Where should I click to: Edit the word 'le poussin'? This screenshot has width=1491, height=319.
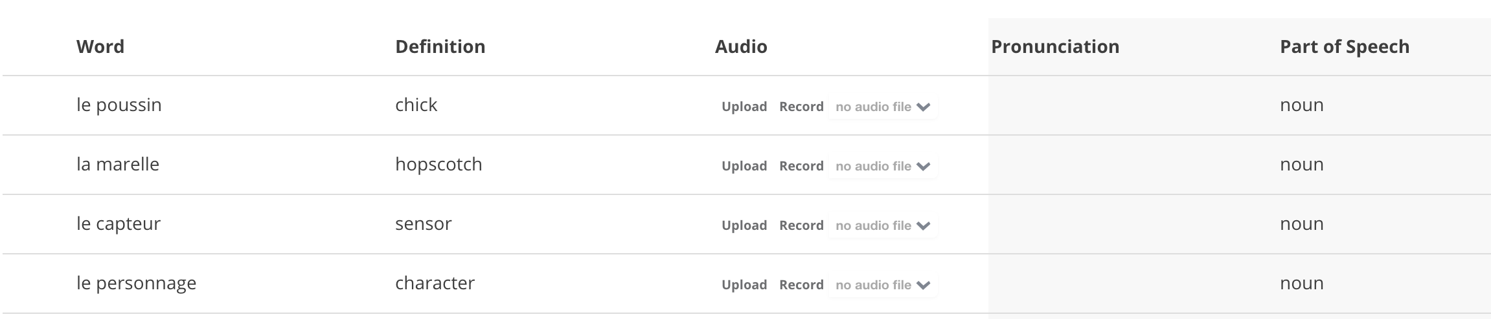tap(119, 105)
